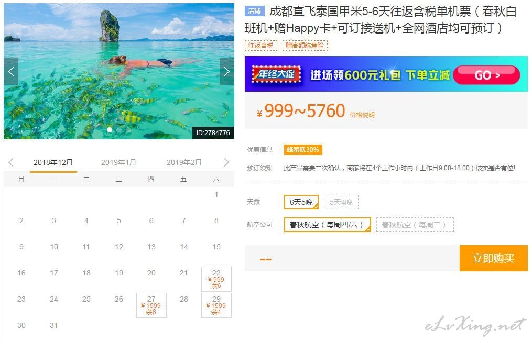Select the 5天4晚 duration option
The height and width of the screenshot is (343, 532).
[341, 202]
